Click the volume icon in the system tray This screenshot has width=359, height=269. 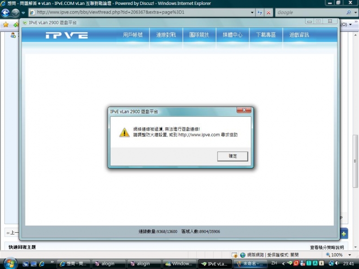pyautogui.click(x=336, y=264)
